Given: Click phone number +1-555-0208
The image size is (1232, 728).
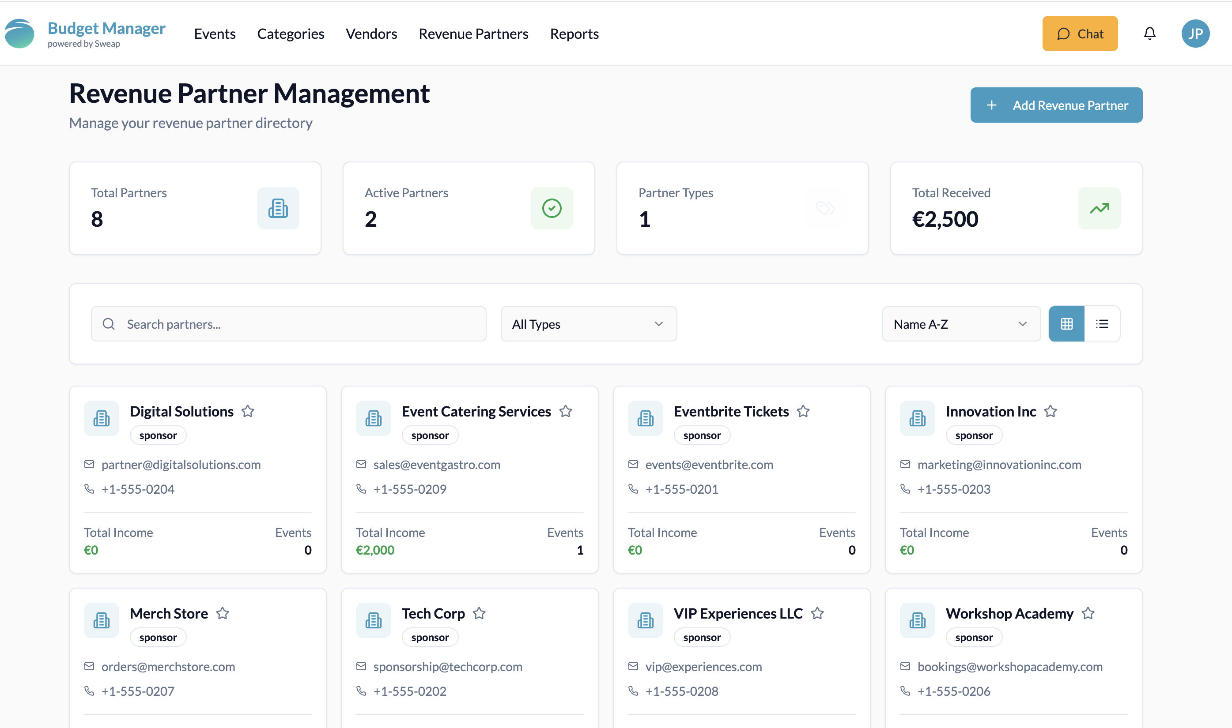Looking at the screenshot, I should coord(682,691).
